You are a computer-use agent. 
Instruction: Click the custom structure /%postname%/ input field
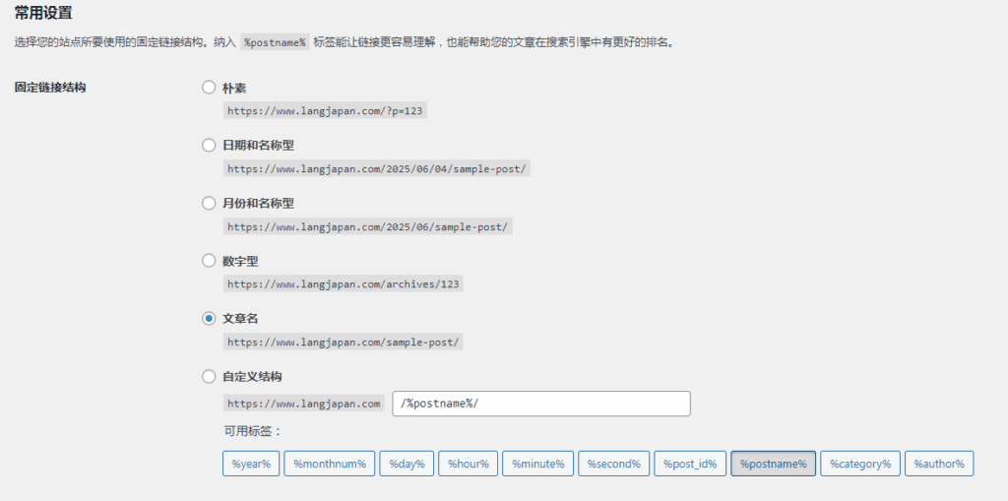[x=540, y=404]
